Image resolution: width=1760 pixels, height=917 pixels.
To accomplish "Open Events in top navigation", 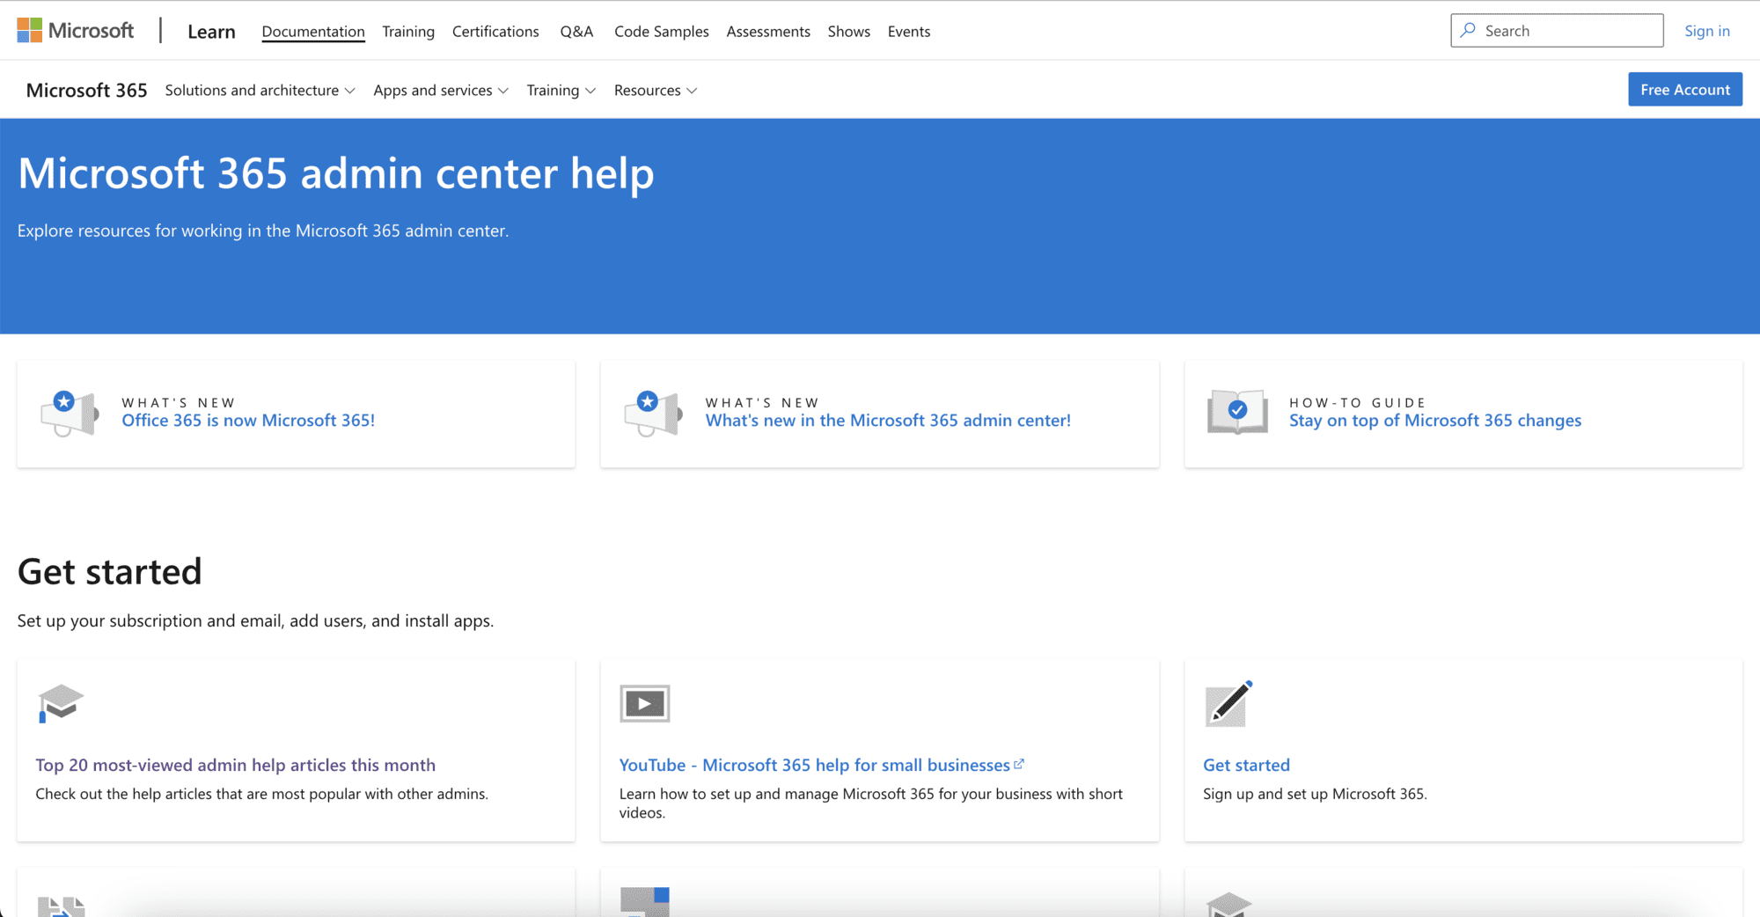I will (909, 31).
